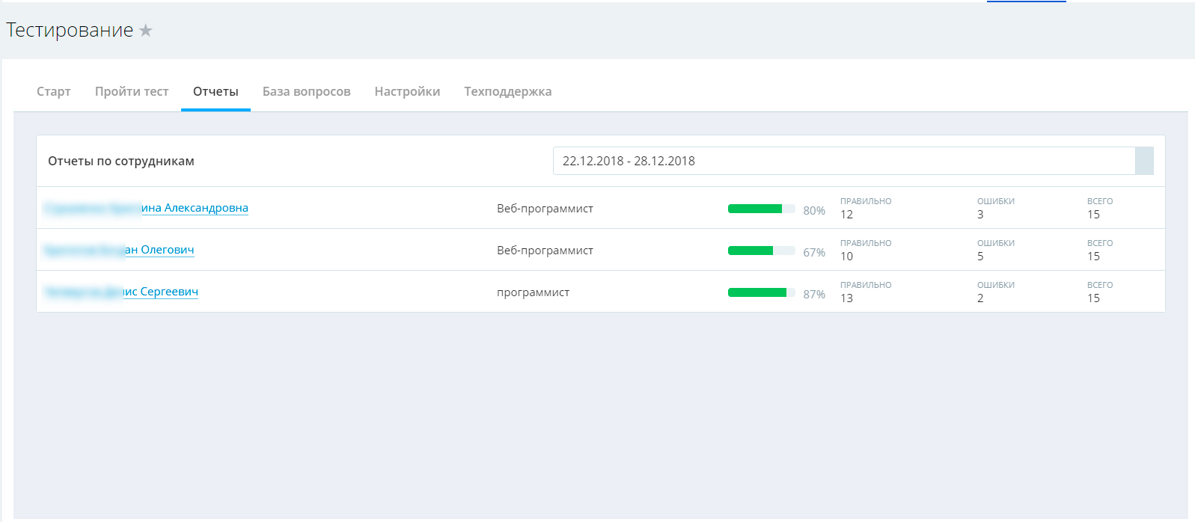Click the программист position in the third row
The height and width of the screenshot is (522, 1195).
pos(533,292)
